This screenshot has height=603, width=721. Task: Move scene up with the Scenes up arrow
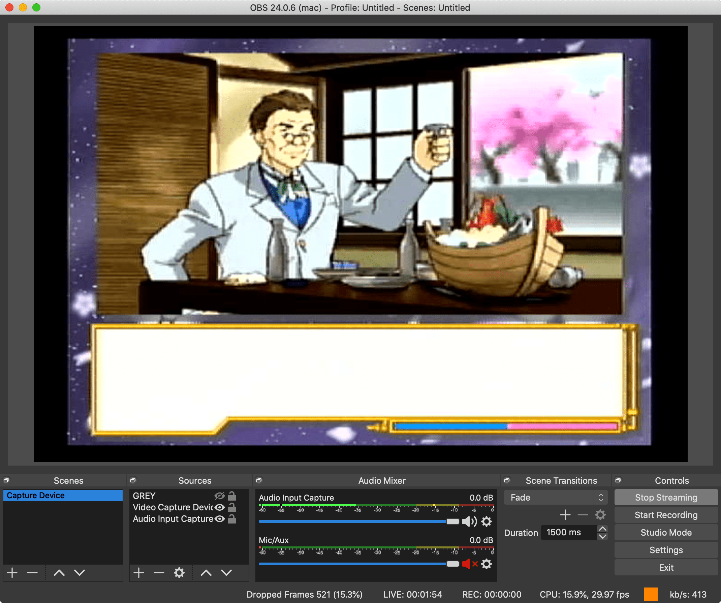[59, 573]
